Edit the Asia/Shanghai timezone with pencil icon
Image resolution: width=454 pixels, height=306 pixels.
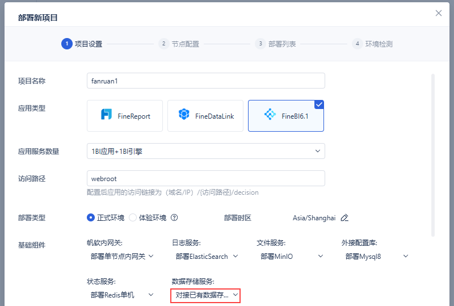344,217
